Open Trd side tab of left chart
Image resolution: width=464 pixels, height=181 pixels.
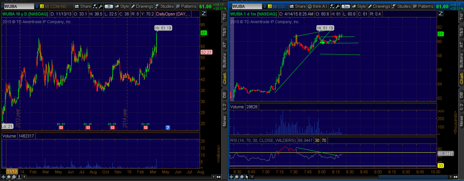pos(224,17)
